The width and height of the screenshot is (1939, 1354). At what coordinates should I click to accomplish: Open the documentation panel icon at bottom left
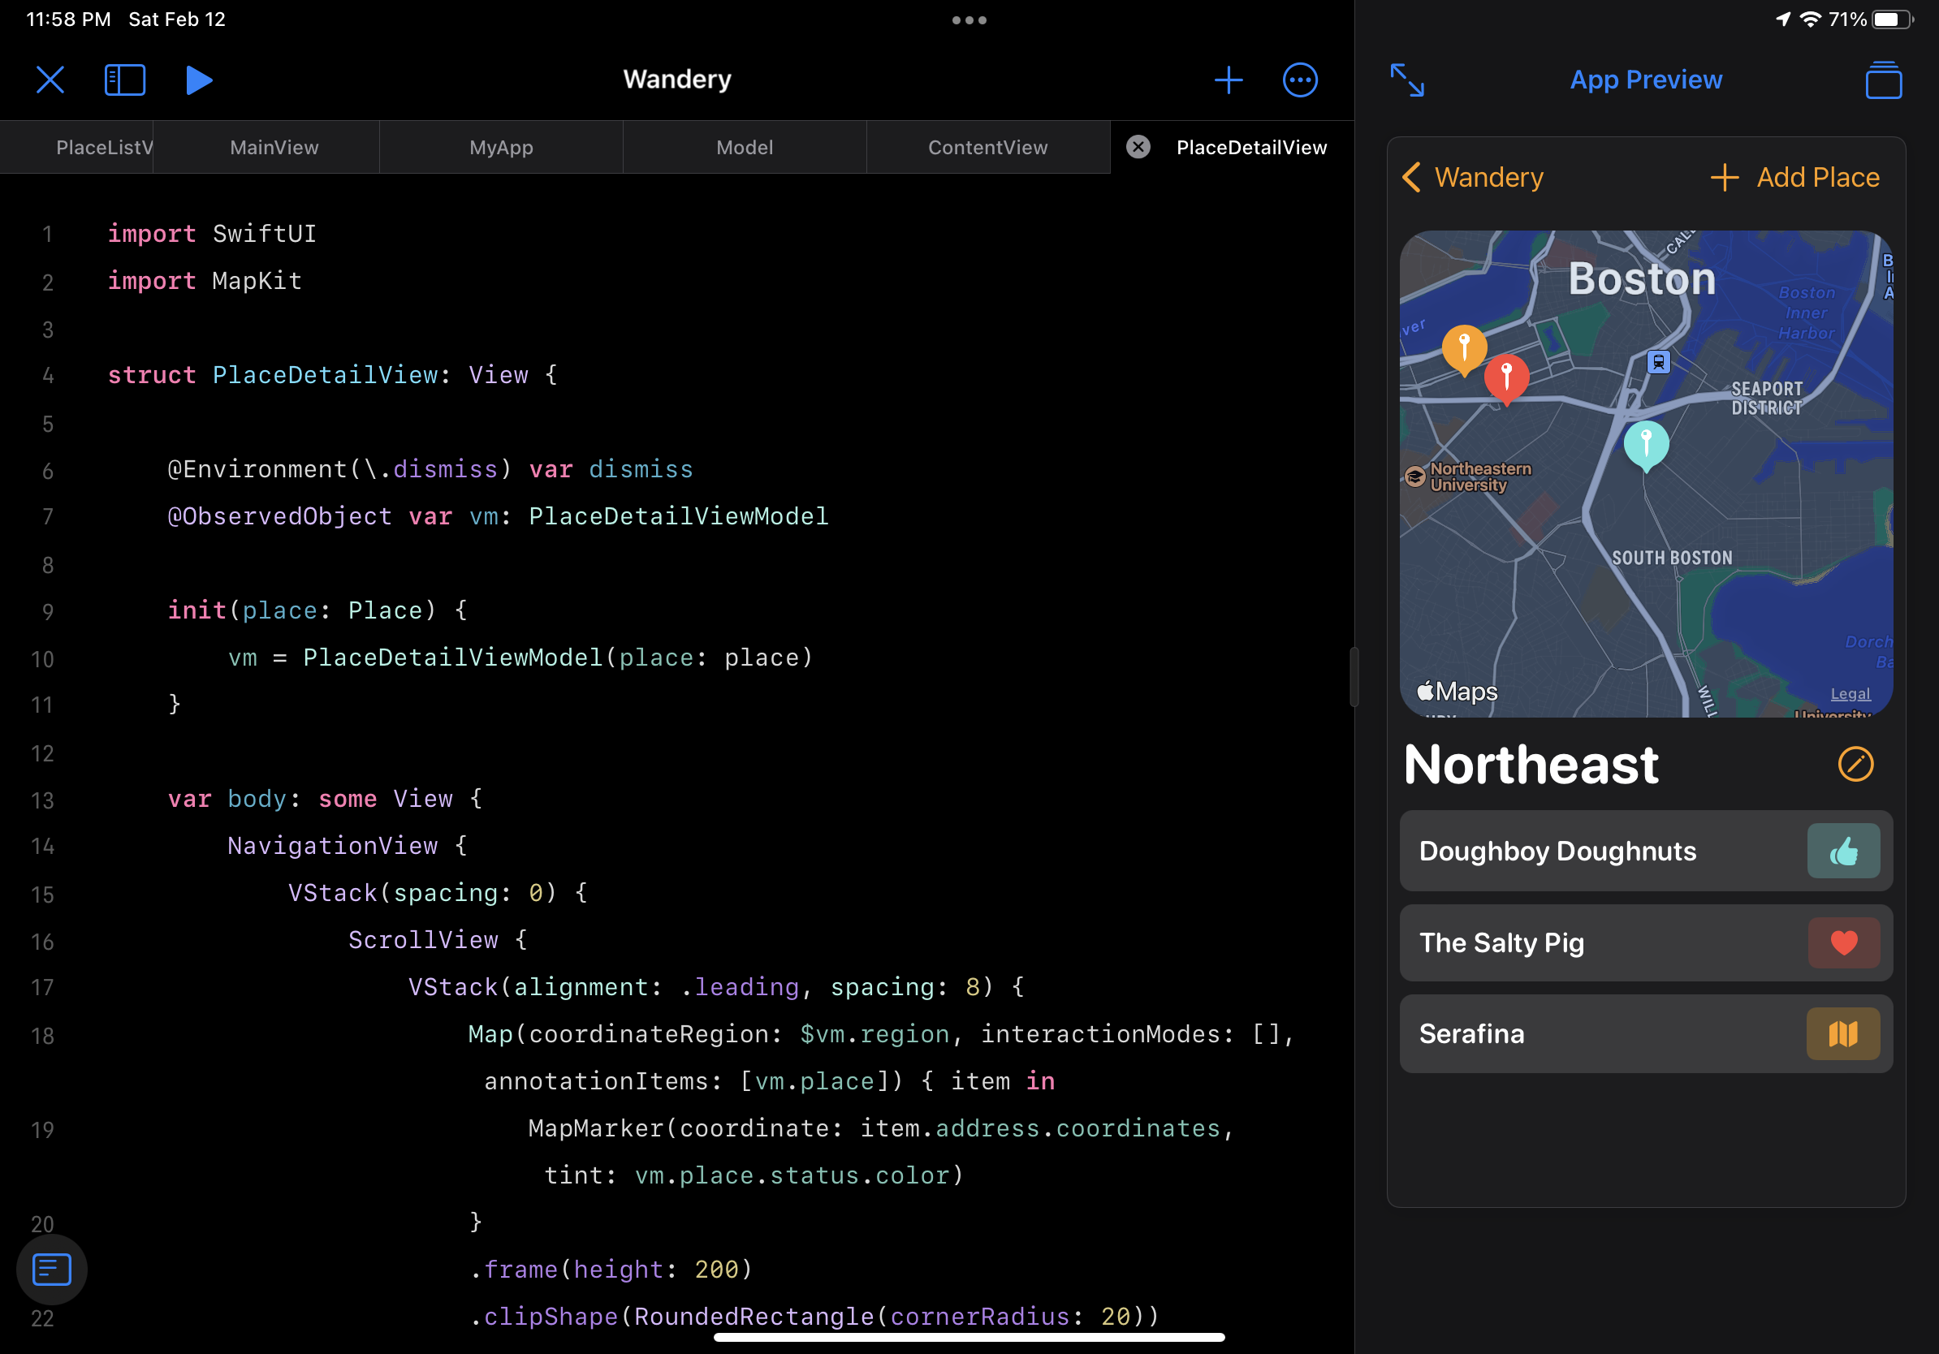point(51,1269)
